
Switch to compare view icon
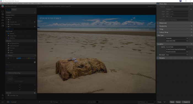pos(15,102)
